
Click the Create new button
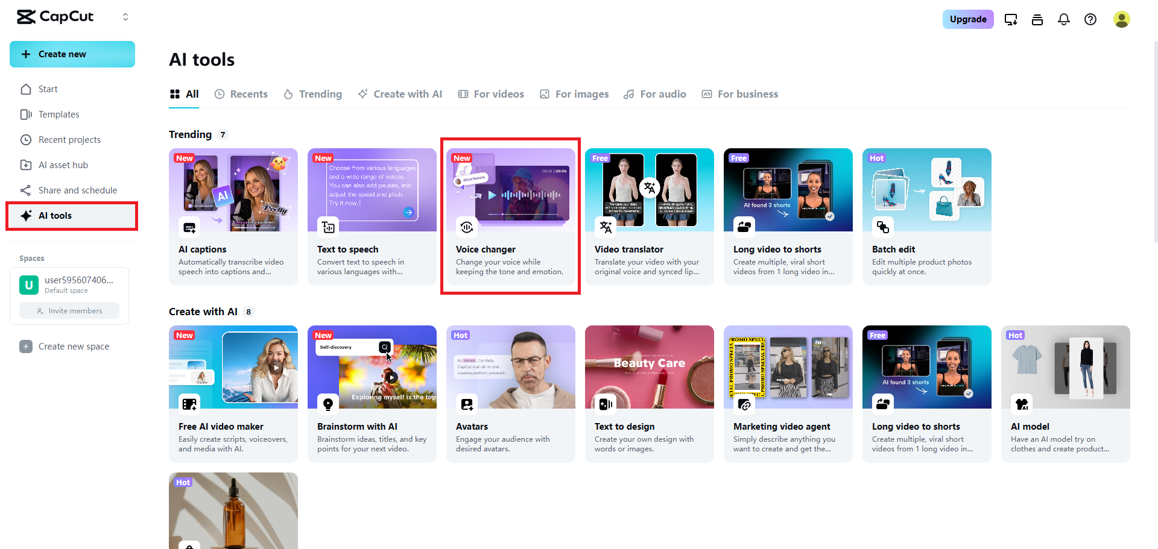[x=72, y=54]
